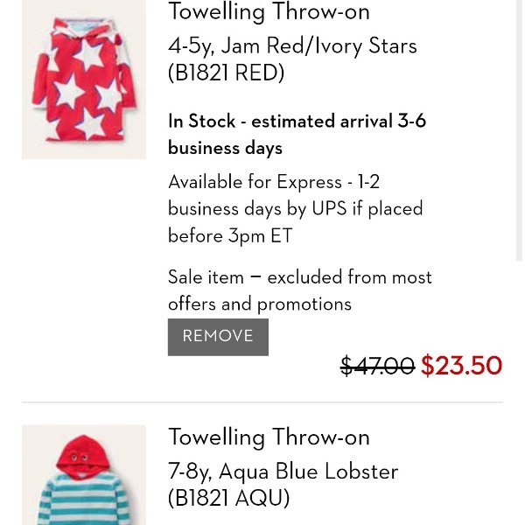
Task: Click the (B1821 AQU) product code
Action: (x=228, y=498)
